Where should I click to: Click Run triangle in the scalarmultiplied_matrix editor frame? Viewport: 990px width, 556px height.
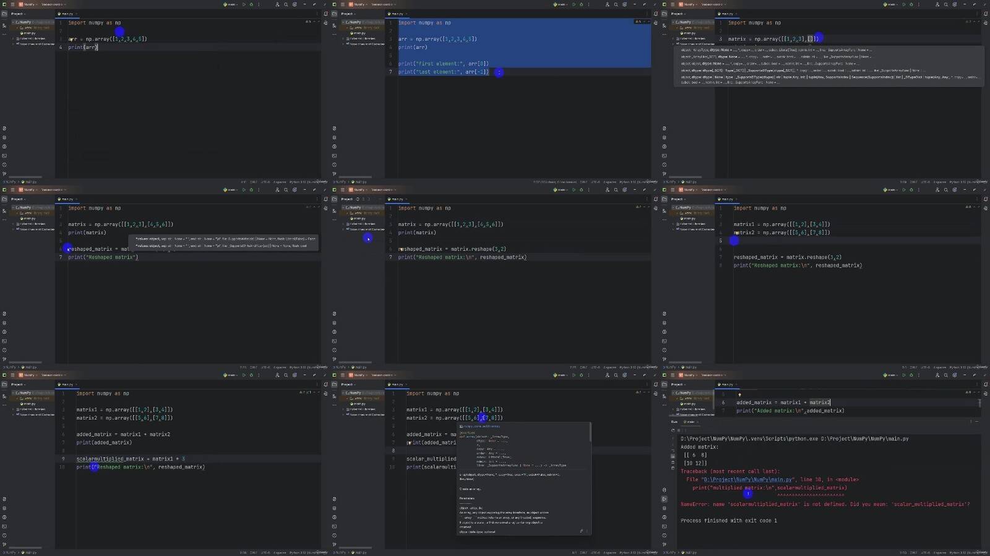(x=244, y=375)
